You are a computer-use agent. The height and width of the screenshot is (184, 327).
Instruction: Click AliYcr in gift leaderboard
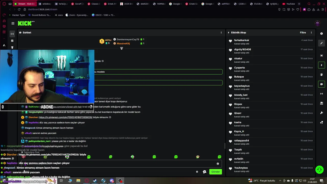pos(108,40)
